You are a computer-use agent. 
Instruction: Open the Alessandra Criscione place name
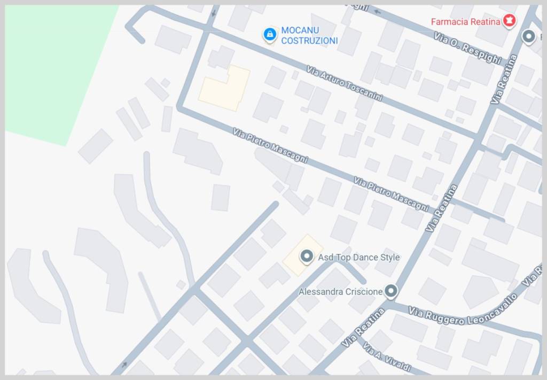tap(340, 291)
